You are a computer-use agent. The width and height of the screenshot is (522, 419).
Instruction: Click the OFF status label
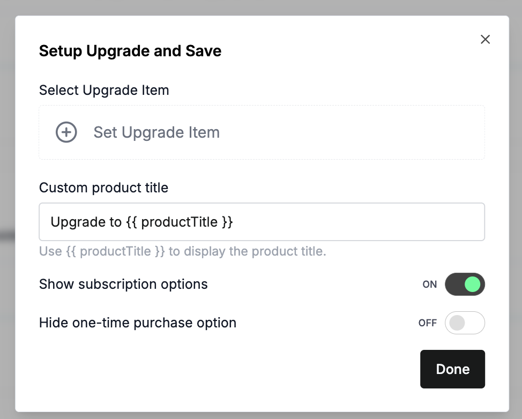[x=428, y=323]
